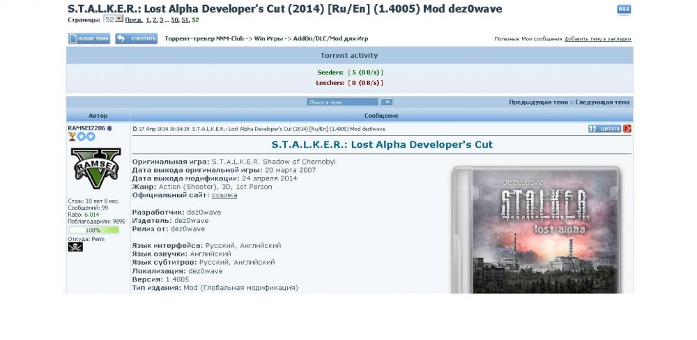Click the small page icon before post date
Image resolution: width=697 pixels, height=340 pixels.
point(135,129)
